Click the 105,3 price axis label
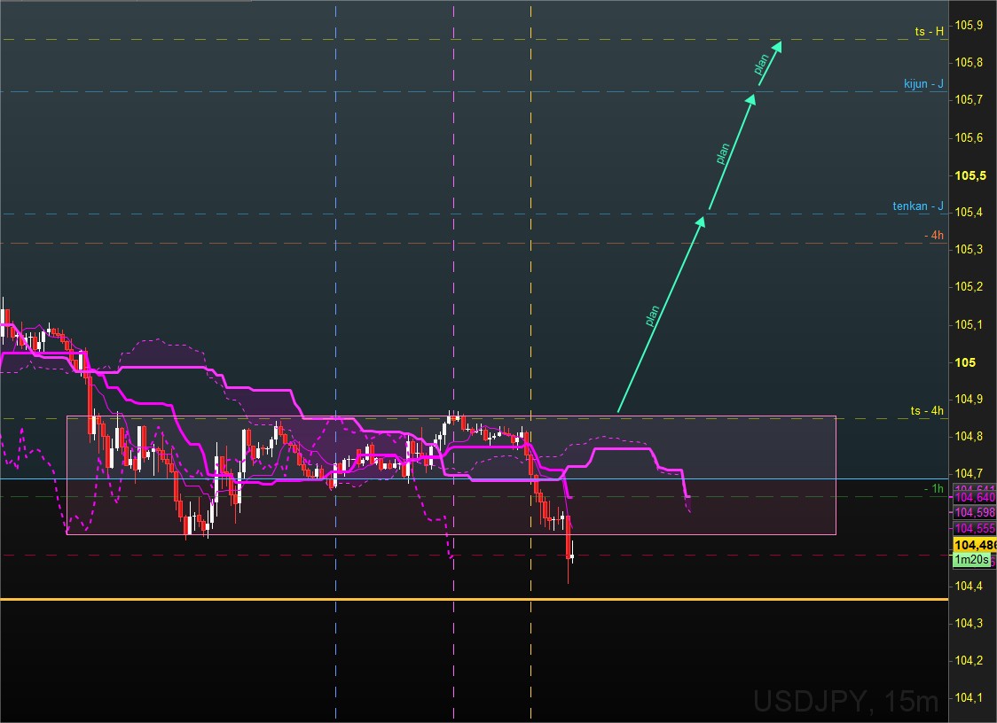Viewport: 997px width, 723px height. point(969,250)
